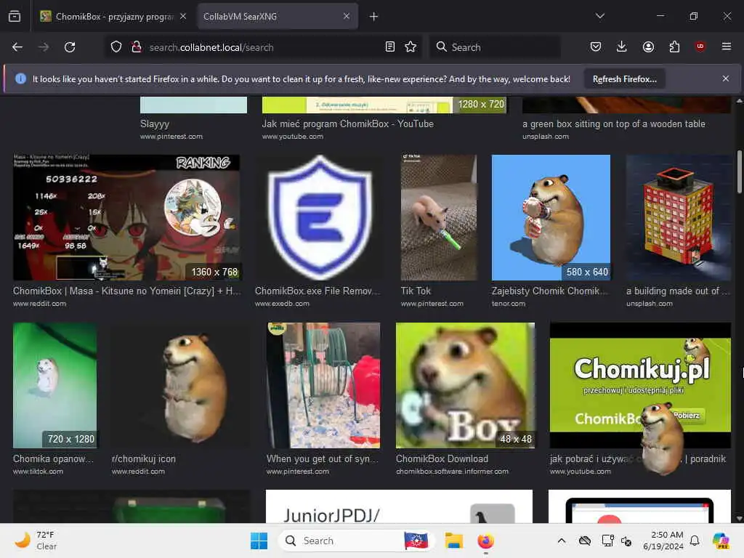744x558 pixels.
Task: Click Firefox icon in taskbar
Action: [x=485, y=541]
